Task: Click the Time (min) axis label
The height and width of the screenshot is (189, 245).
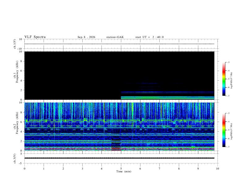Action: (124, 171)
